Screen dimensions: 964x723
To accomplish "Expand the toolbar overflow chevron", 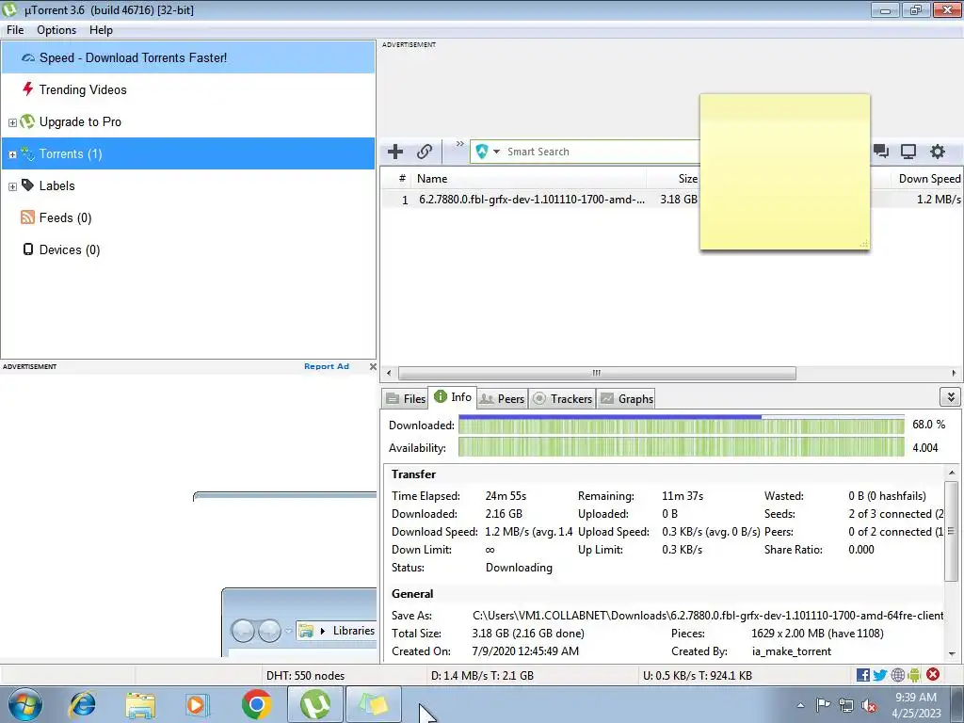I will click(x=459, y=144).
